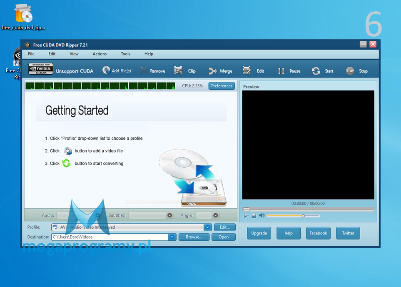Click the 'Unsupport CUDA' label
The image size is (401, 287).
[x=75, y=71]
